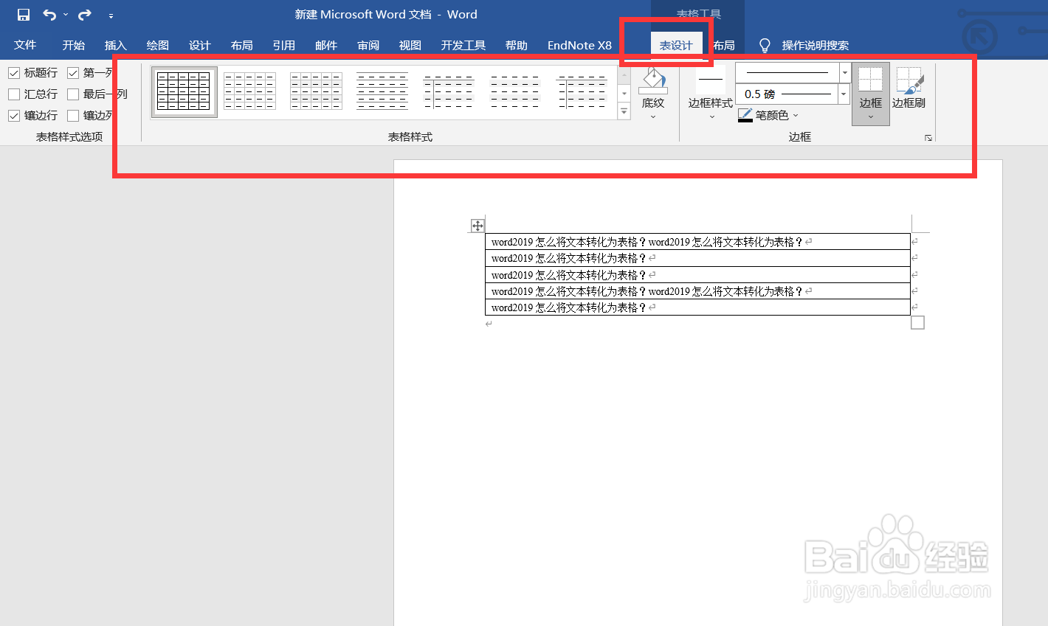Activate the 边框刷 border painter tool
1048x626 pixels.
(x=909, y=88)
